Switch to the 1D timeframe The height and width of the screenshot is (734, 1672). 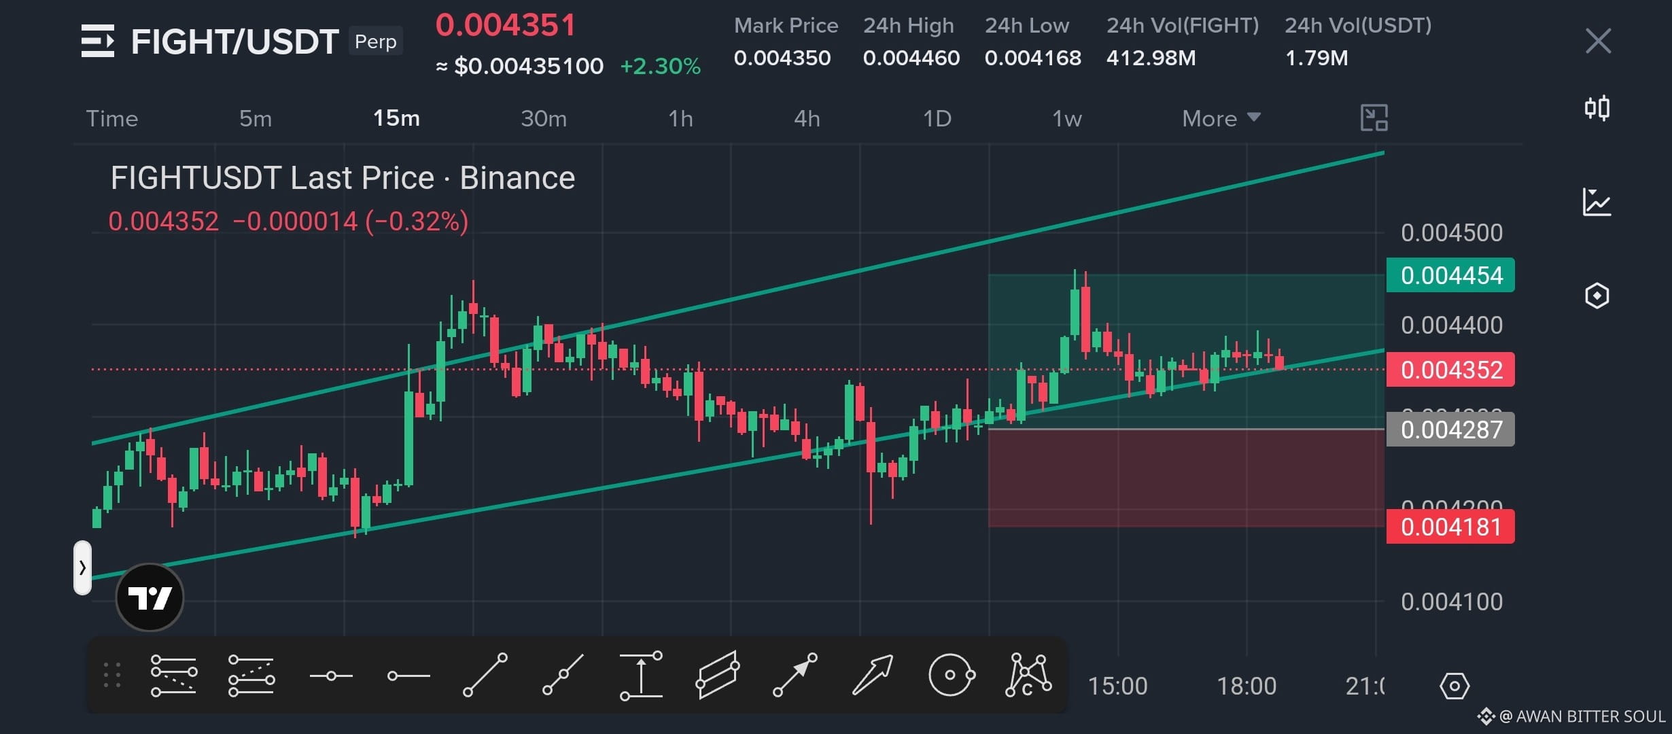pyautogui.click(x=937, y=118)
